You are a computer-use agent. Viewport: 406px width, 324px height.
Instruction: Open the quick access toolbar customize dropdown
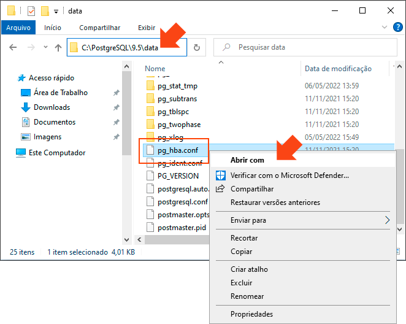(x=56, y=11)
